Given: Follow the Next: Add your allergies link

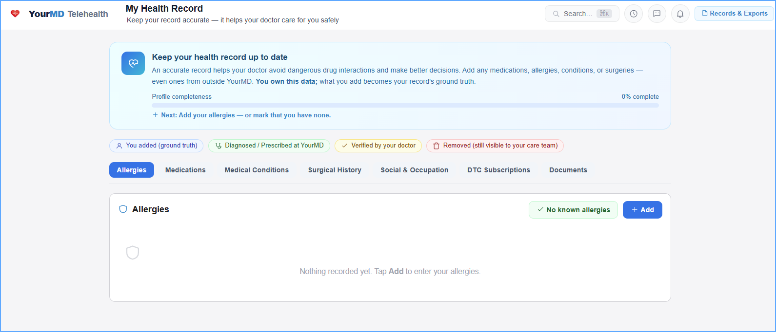Looking at the screenshot, I should 242,115.
